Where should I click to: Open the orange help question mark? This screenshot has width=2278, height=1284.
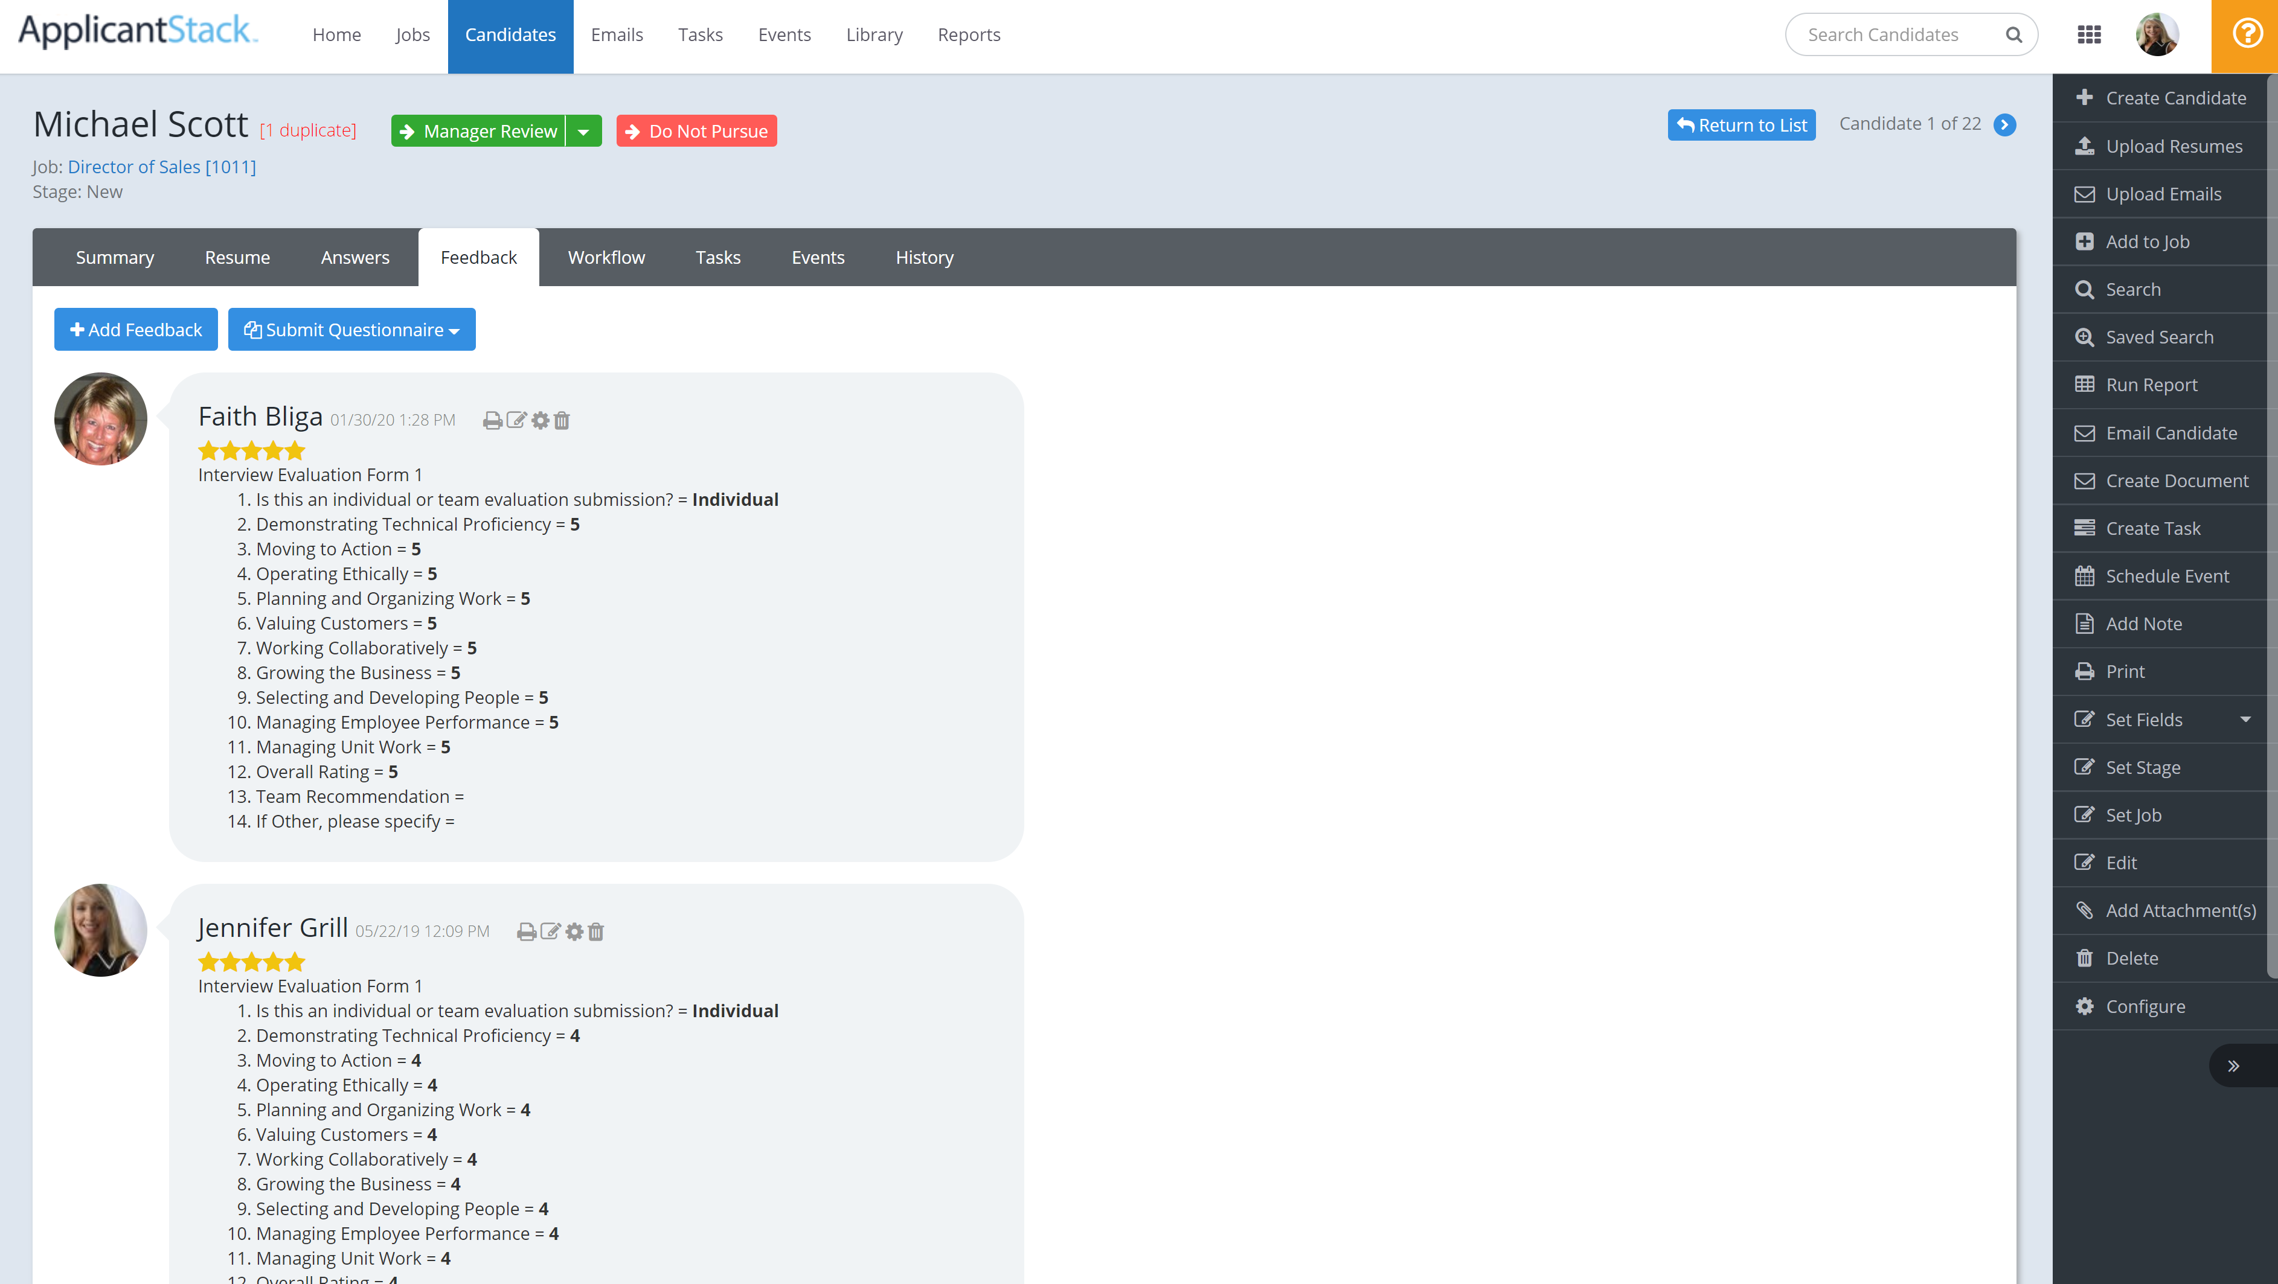click(2246, 34)
